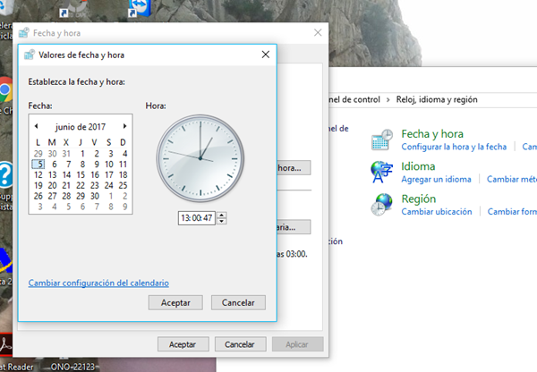Go to previous month in calendar
The image size is (537, 372).
37,126
